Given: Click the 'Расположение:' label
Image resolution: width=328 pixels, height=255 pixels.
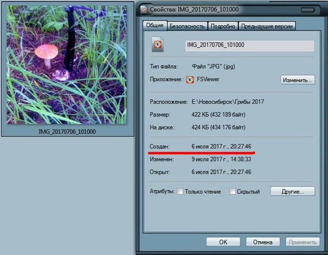Looking at the screenshot, I should [x=169, y=102].
